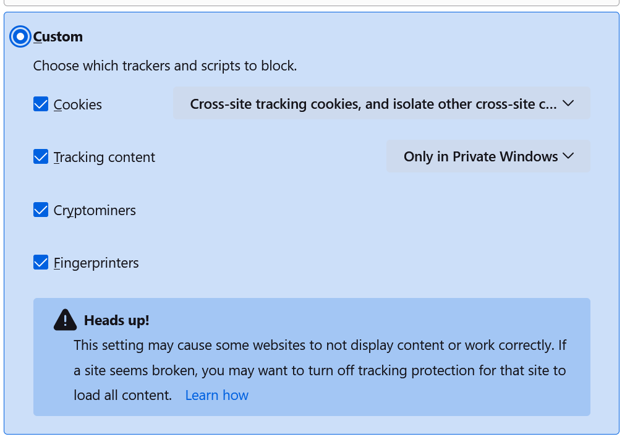Disable the Cryptominers checkbox
The height and width of the screenshot is (442, 630).
click(41, 210)
